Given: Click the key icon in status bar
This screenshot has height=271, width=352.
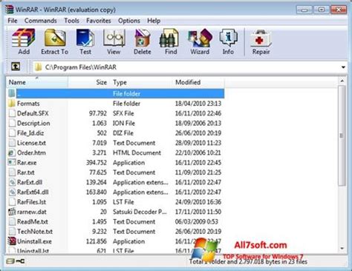Looking at the screenshot, I should pyautogui.click(x=20, y=261).
